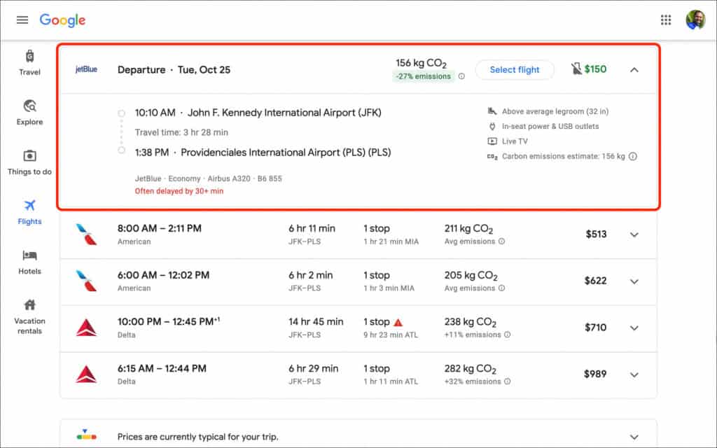The width and height of the screenshot is (717, 448).
Task: Click the 1 hr 21 min MIA layover
Action: (x=391, y=241)
